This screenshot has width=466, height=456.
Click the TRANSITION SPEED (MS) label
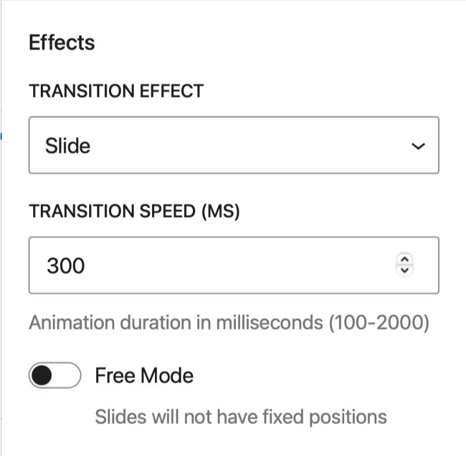pos(135,211)
